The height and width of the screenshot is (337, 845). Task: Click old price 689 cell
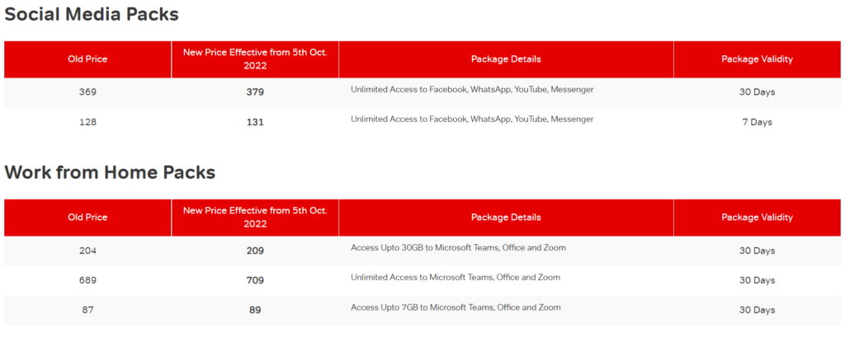click(x=87, y=280)
